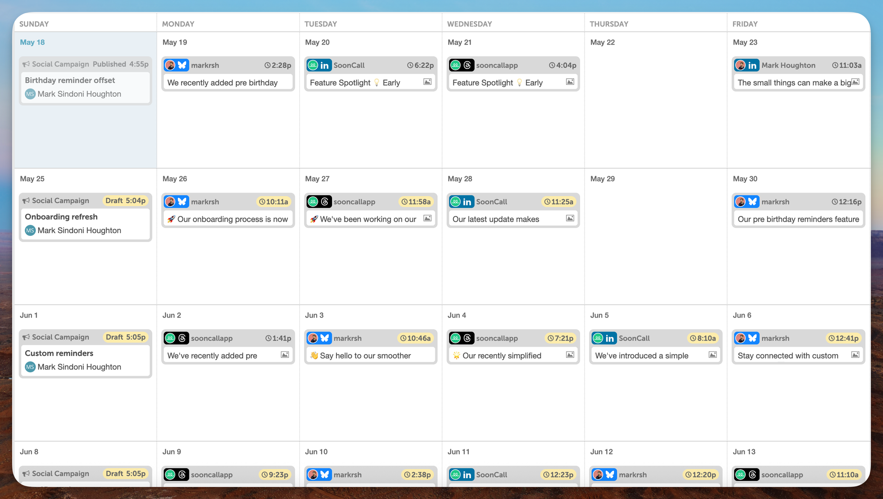This screenshot has height=499, width=883.
Task: Click the image attachment icon on the May 23 post
Action: 856,82
